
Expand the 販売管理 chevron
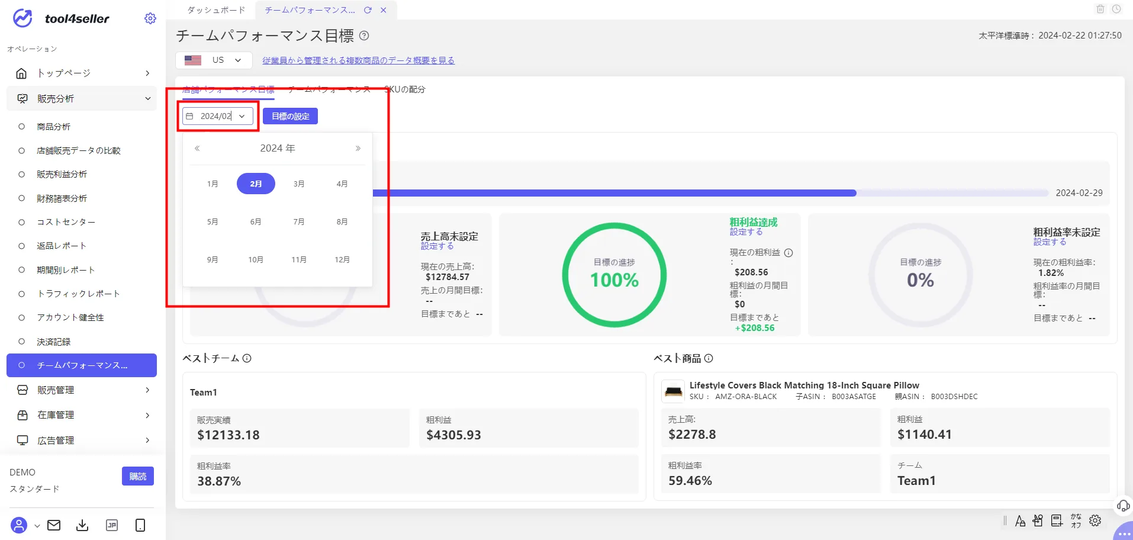147,390
